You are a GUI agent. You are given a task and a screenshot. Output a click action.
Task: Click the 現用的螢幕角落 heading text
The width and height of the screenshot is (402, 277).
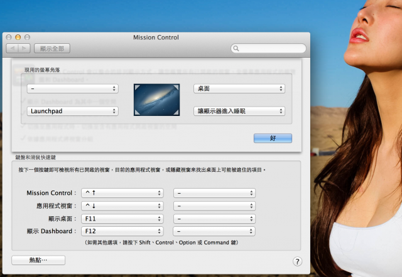(42, 70)
